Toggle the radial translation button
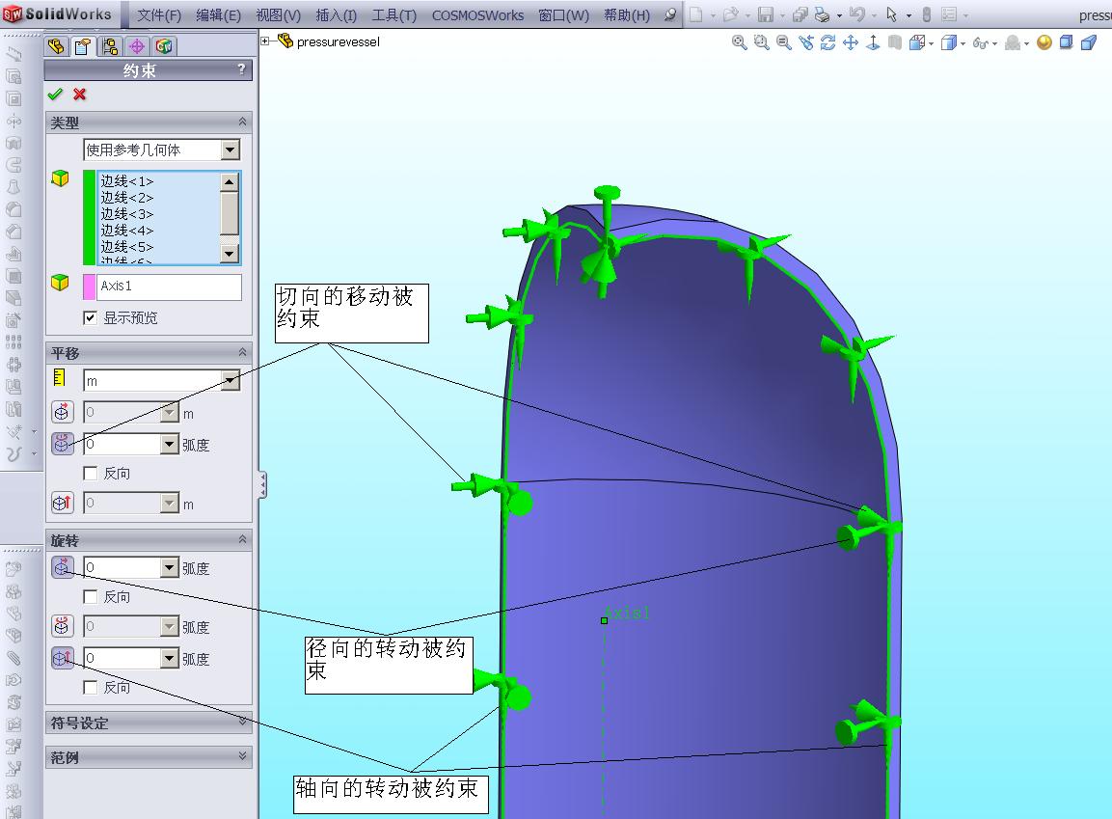The height and width of the screenshot is (819, 1112). pos(63,412)
